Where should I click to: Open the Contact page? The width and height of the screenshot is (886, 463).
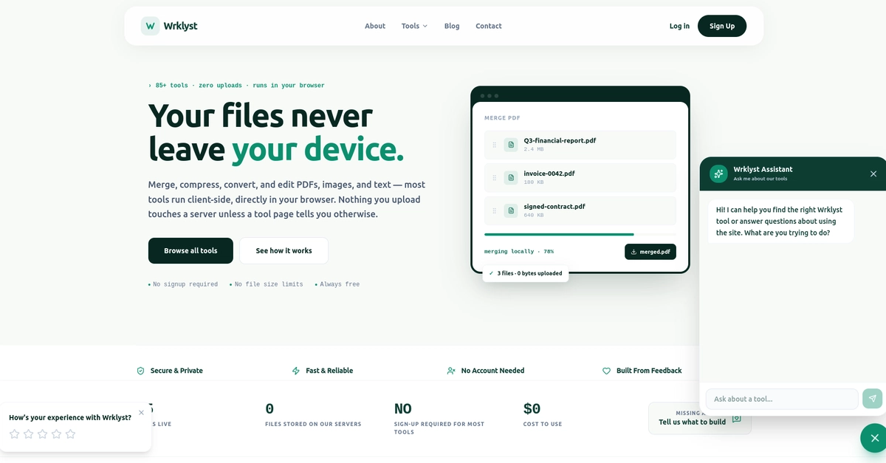[489, 26]
